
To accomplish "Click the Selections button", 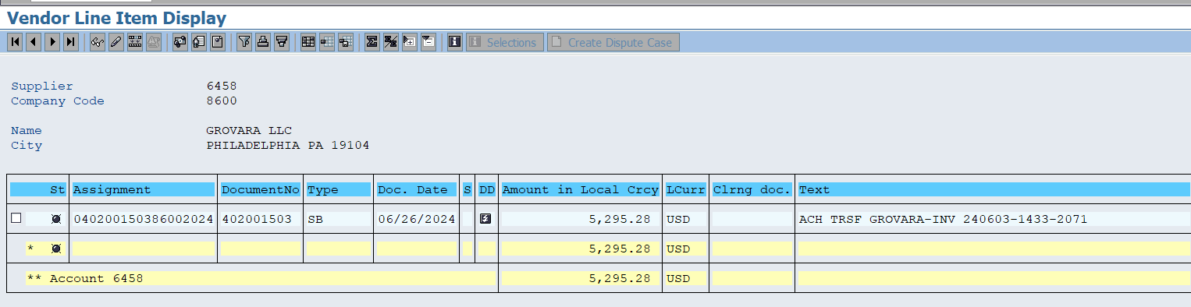I will tap(505, 42).
